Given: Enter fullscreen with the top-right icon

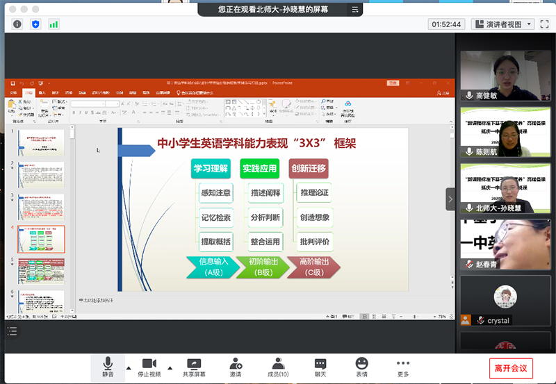Looking at the screenshot, I should (x=544, y=24).
